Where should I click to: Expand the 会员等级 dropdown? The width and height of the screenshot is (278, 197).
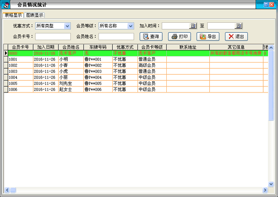130,26
